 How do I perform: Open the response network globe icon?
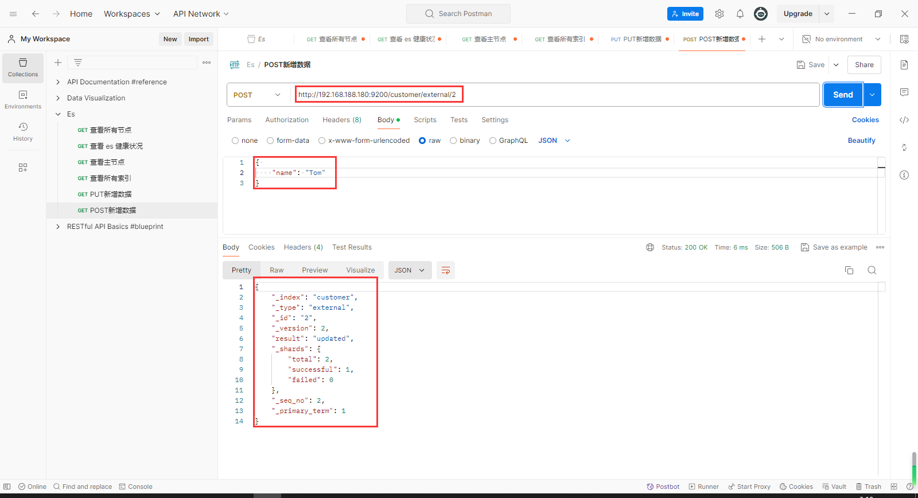(650, 247)
